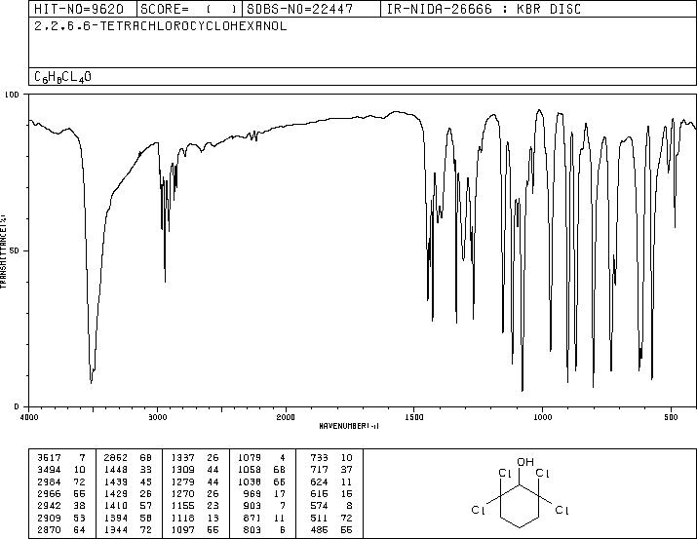This screenshot has height=539, width=697.
Task: Click the OH label on the structure
Action: (525, 462)
